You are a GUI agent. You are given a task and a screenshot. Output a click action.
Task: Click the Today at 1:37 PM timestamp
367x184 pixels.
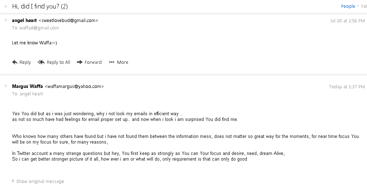346,87
